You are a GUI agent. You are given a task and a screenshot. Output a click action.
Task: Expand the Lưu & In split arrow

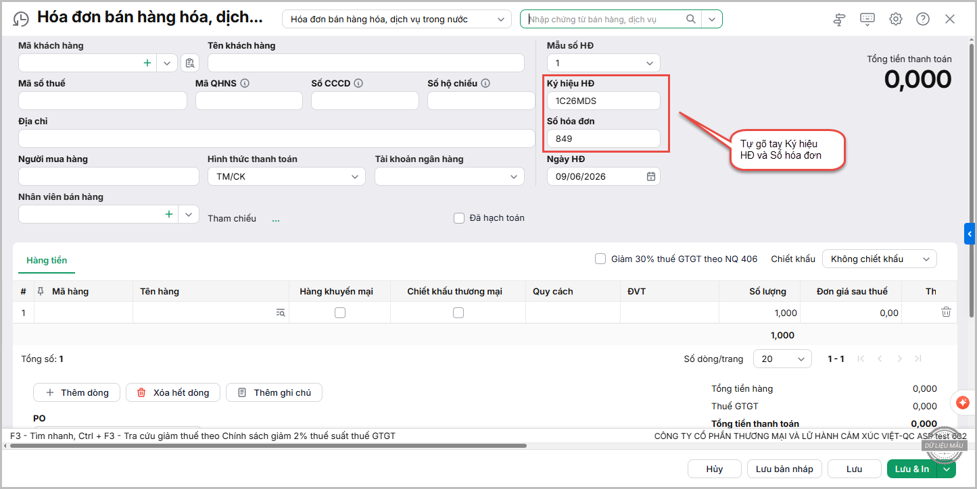(947, 469)
